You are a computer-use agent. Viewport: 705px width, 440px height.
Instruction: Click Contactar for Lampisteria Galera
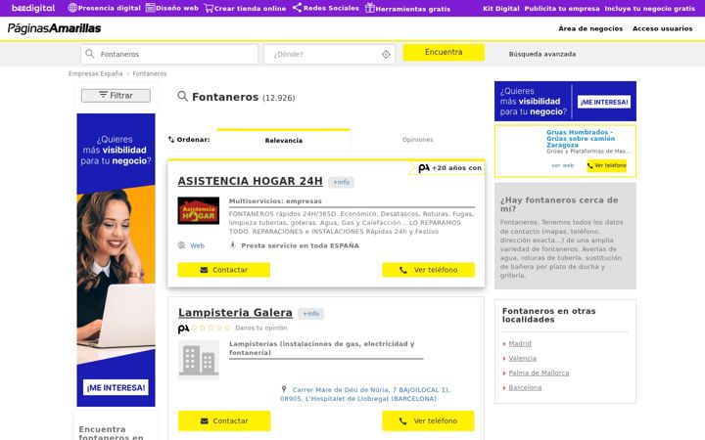(x=224, y=420)
